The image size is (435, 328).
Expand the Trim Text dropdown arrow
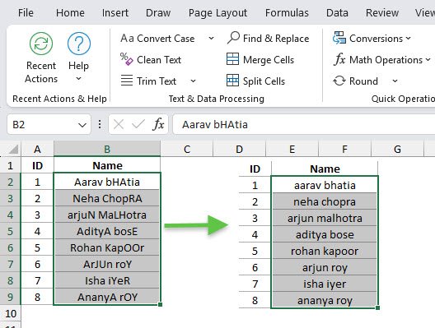coord(193,81)
